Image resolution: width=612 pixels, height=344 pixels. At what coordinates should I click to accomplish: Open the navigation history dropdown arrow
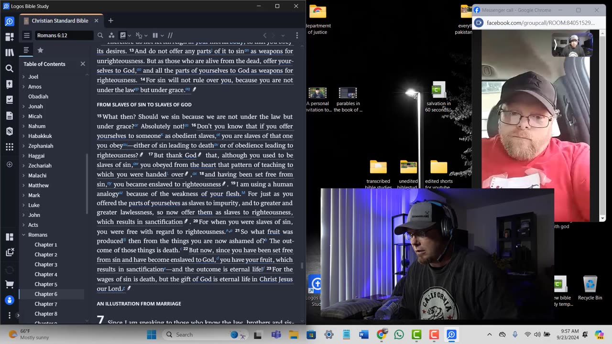283,35
